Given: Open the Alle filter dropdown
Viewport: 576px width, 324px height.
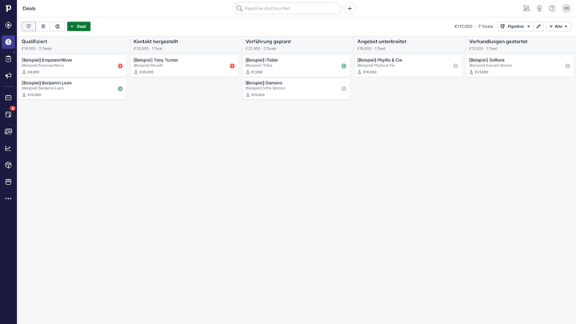Looking at the screenshot, I should [x=558, y=26].
